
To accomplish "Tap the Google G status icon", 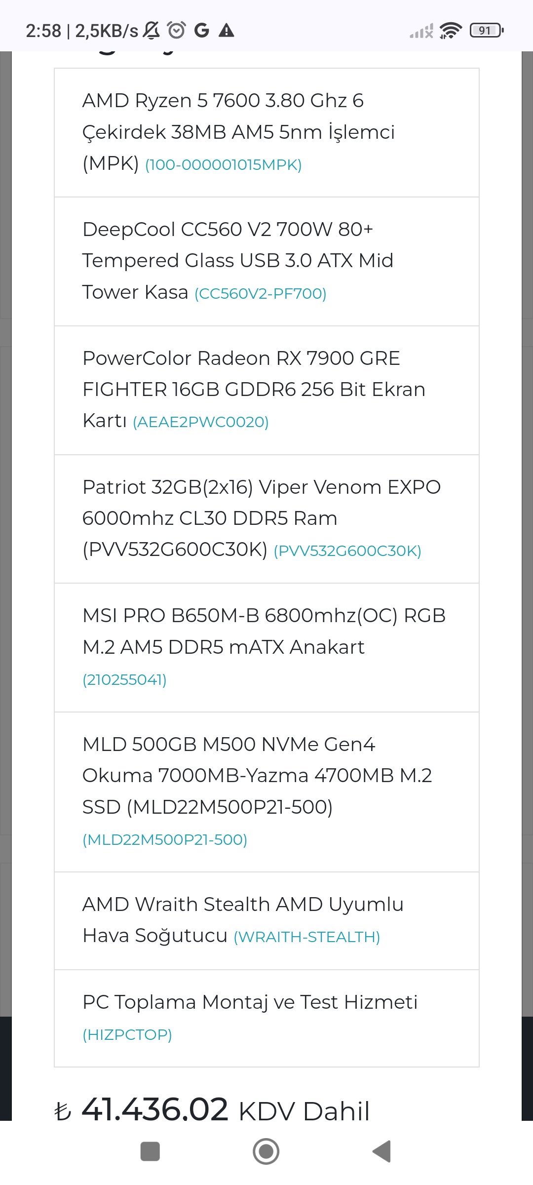I will tap(201, 31).
